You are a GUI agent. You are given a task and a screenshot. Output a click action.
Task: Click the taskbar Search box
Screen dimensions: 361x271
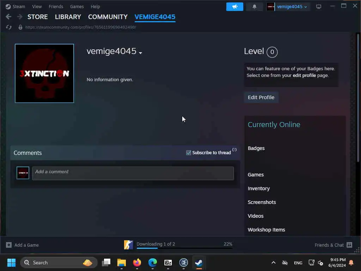point(59,263)
